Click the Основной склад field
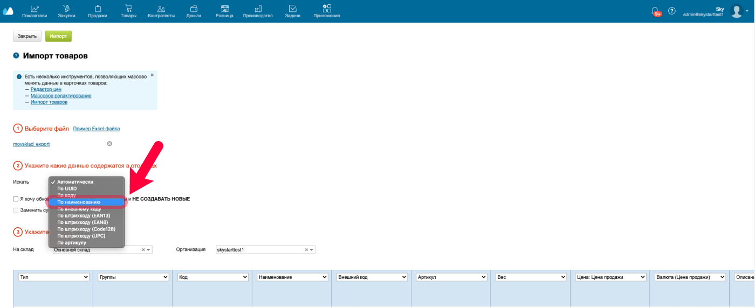Image resolution: width=755 pixels, height=308 pixels. click(102, 250)
